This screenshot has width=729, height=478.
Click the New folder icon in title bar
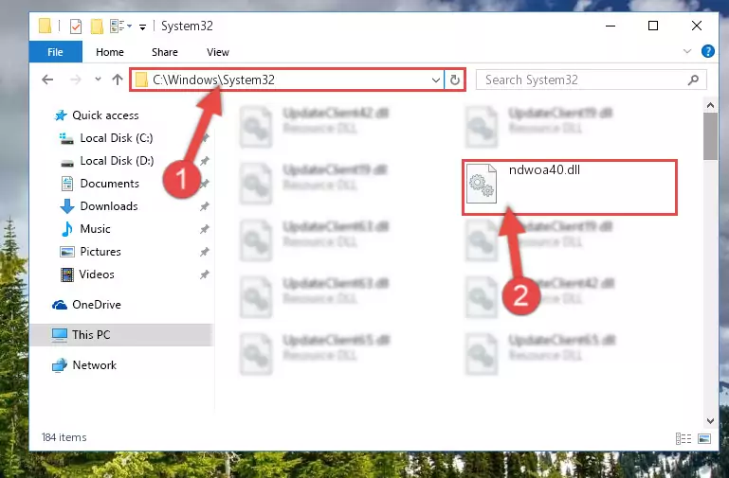point(97,26)
